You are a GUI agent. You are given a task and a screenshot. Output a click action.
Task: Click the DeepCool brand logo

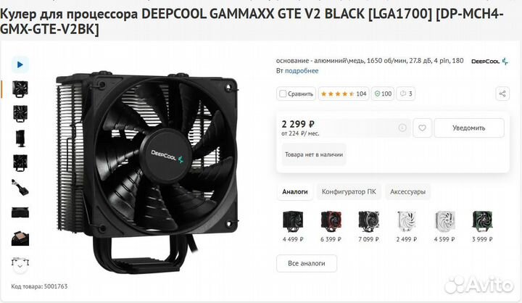coord(489,62)
